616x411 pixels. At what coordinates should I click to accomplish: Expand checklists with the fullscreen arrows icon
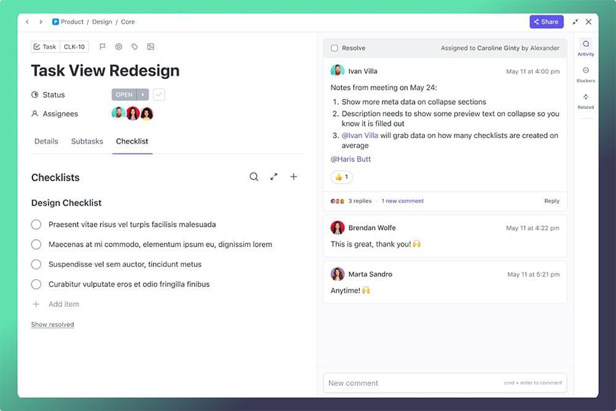pyautogui.click(x=274, y=177)
